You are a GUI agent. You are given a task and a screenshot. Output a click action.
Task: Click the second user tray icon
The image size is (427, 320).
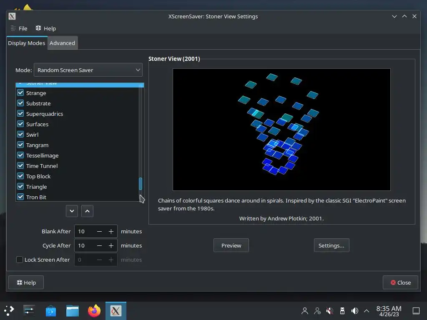point(317,310)
